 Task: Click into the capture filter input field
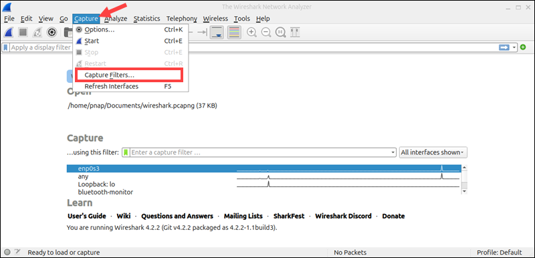(x=261, y=152)
